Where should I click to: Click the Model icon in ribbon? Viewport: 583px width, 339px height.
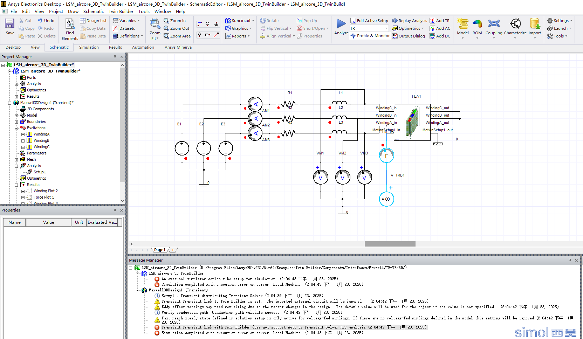click(x=463, y=24)
